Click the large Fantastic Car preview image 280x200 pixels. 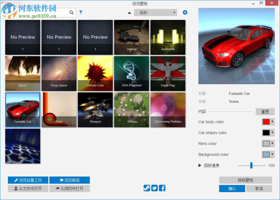[236, 46]
